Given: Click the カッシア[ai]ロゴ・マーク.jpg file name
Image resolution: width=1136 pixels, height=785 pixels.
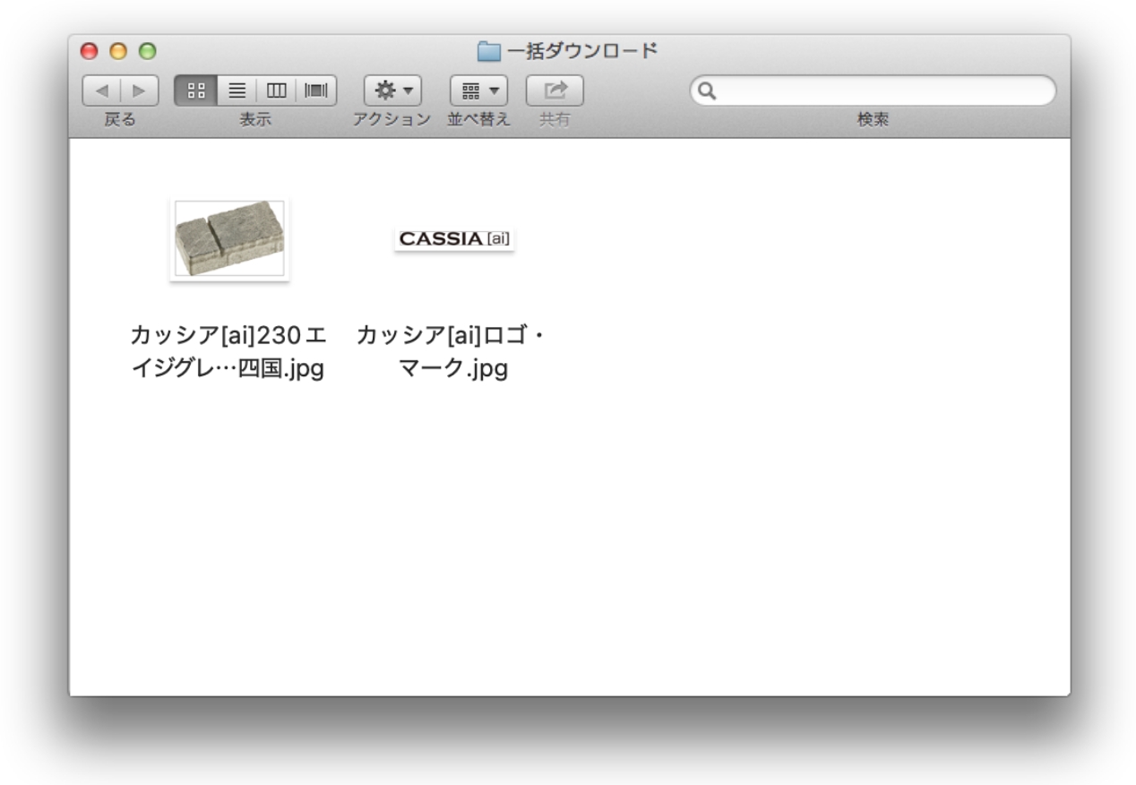Looking at the screenshot, I should click(452, 352).
